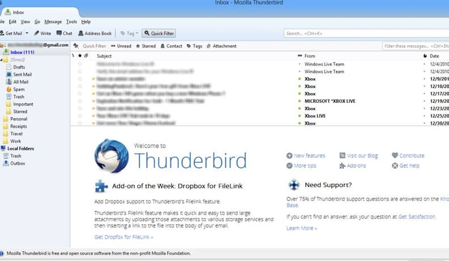The height and width of the screenshot is (261, 449).
Task: Click the Gmail account name in sidebar
Action: coord(37,45)
